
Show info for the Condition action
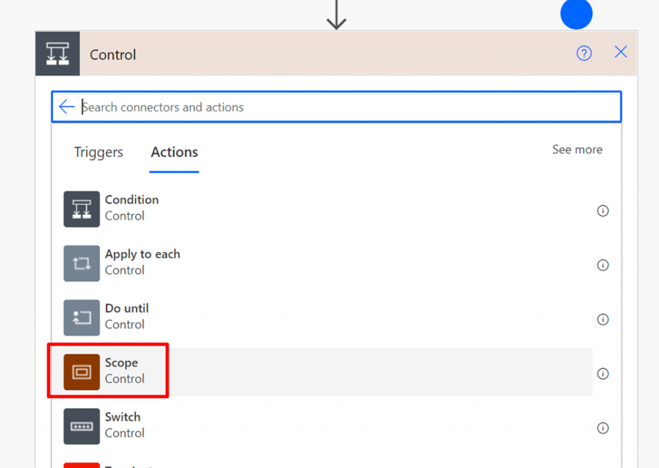(603, 211)
